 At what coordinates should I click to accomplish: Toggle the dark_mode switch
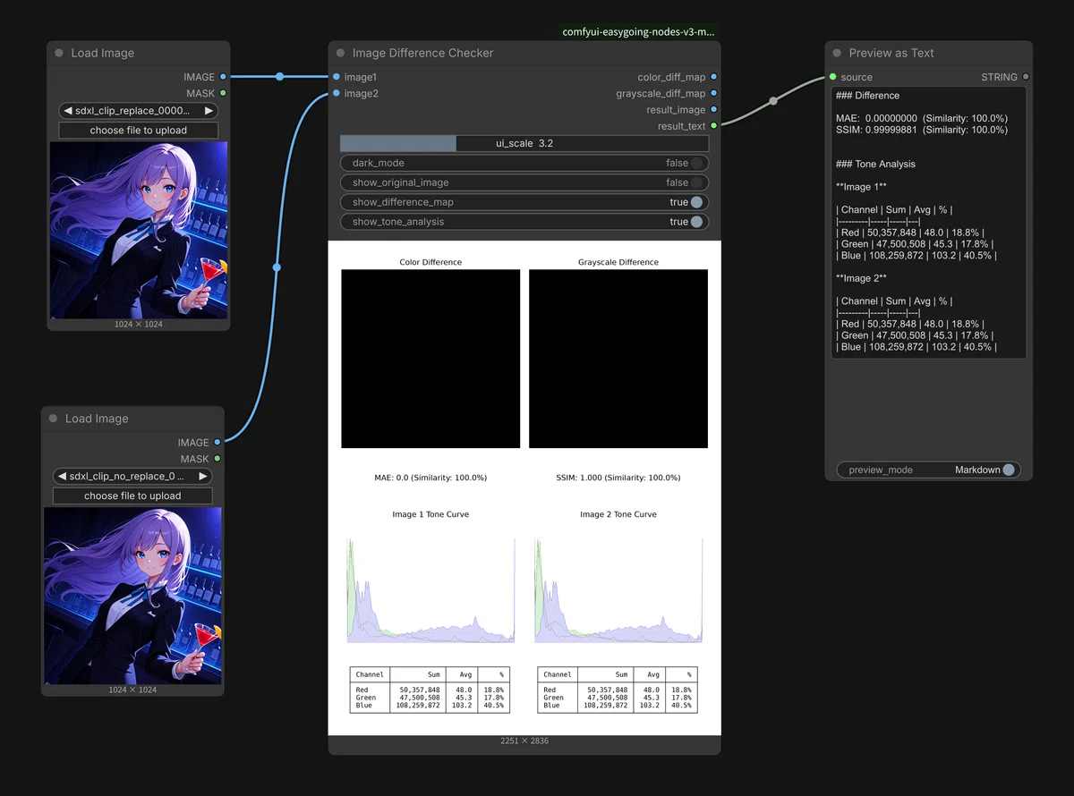point(696,163)
